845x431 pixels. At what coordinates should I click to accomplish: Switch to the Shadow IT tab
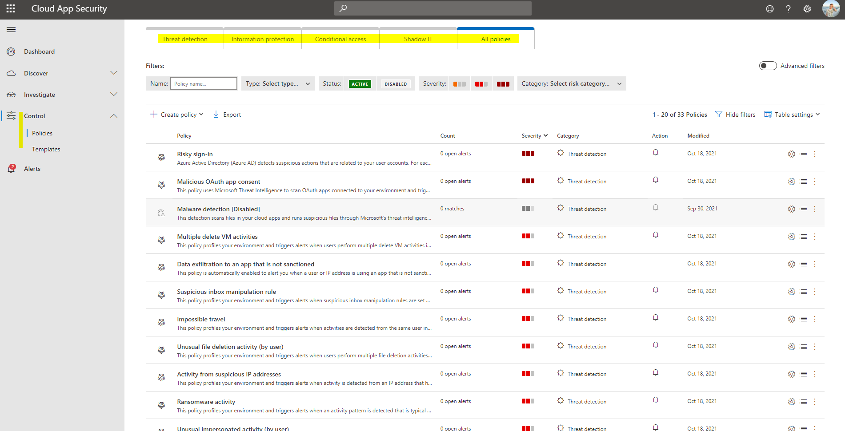418,39
